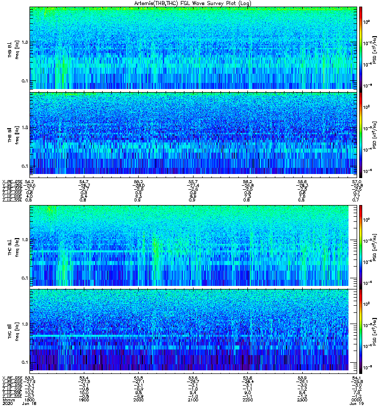This screenshot has width=381, height=407.
Task: Click the THC X_RE_GSE value '54.1'
Action: coord(357,378)
